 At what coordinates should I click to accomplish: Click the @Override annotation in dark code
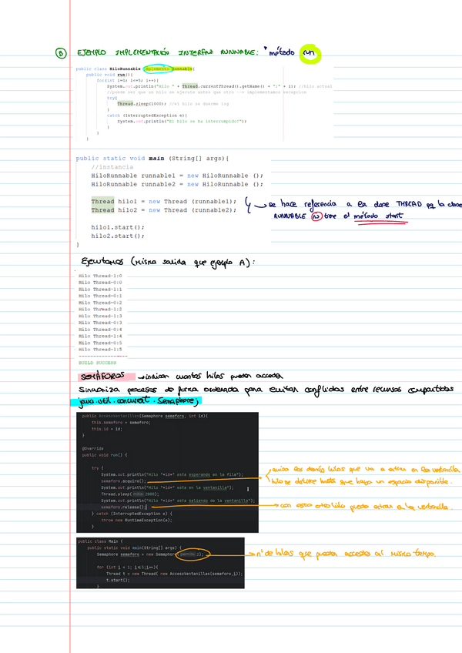point(92,447)
